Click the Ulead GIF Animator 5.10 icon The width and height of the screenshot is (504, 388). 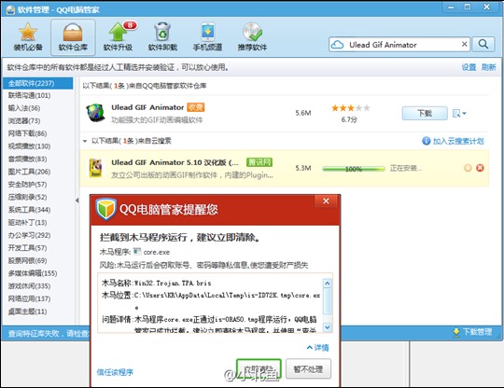95,168
